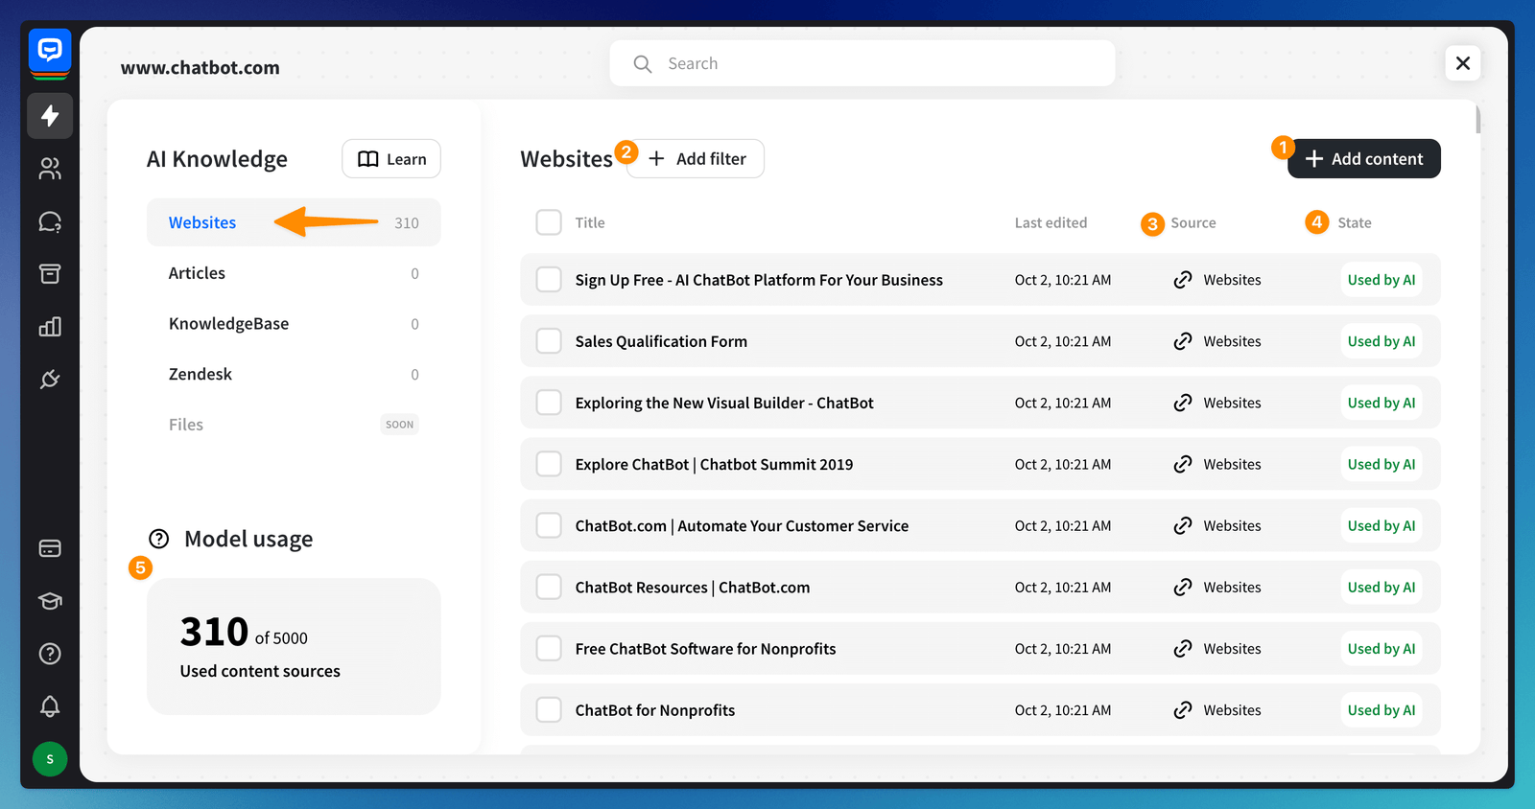Open the Free ChatBot Software for Nonprofits entry
1535x809 pixels.
(705, 649)
